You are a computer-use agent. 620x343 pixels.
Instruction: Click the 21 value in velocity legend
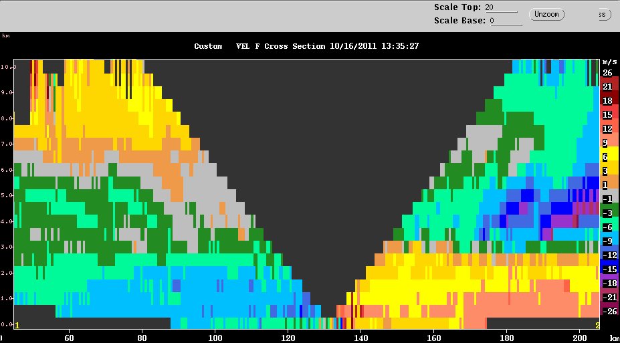click(607, 87)
